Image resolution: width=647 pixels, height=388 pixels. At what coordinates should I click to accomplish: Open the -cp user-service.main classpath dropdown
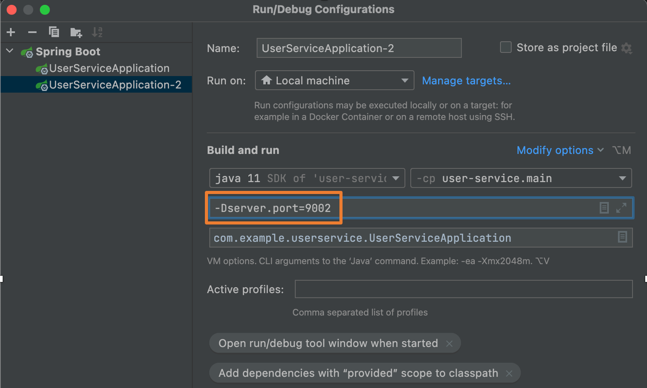click(521, 178)
